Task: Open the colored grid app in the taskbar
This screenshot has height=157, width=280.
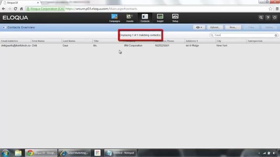Action: click(x=97, y=153)
